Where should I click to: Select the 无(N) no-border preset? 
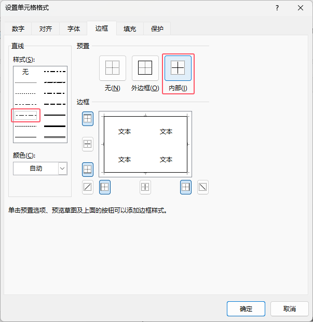tap(113, 68)
